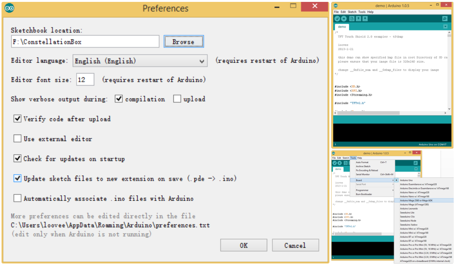Select Seeeduino Xadow board
456x265 pixels.
[x=424, y=225]
